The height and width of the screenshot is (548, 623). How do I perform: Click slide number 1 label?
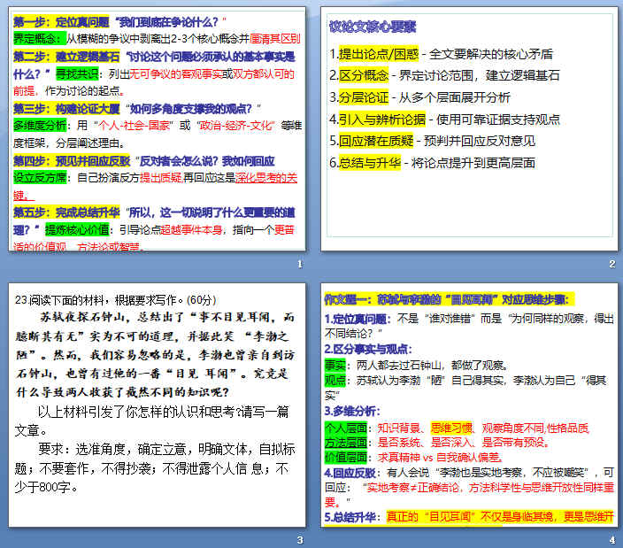point(301,264)
